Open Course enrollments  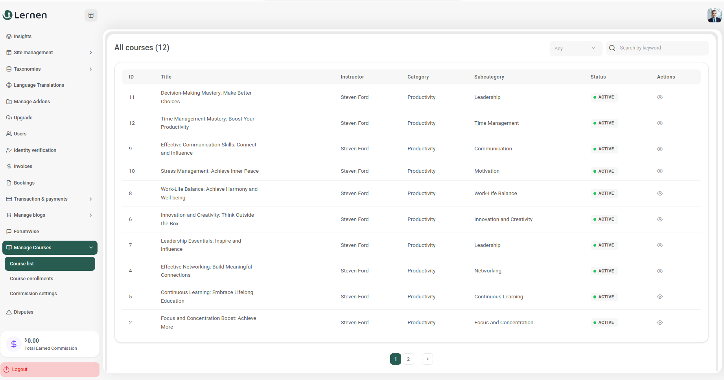point(31,279)
